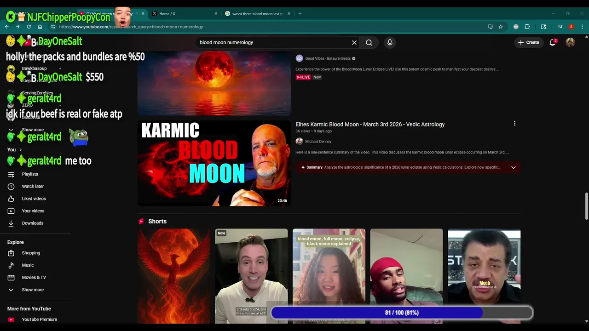Open options for Elites Karmic Blood Moon video
This screenshot has width=589, height=331.
tap(514, 123)
